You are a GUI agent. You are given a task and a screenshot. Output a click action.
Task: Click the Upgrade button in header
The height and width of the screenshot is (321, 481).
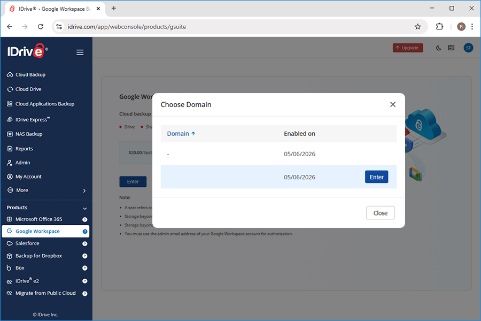click(408, 48)
